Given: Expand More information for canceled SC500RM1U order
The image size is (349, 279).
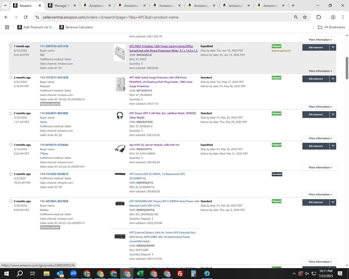Looking at the screenshot, I should click(x=319, y=195).
